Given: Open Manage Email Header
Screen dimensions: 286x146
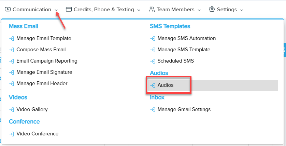Looking at the screenshot, I should 42,83.
